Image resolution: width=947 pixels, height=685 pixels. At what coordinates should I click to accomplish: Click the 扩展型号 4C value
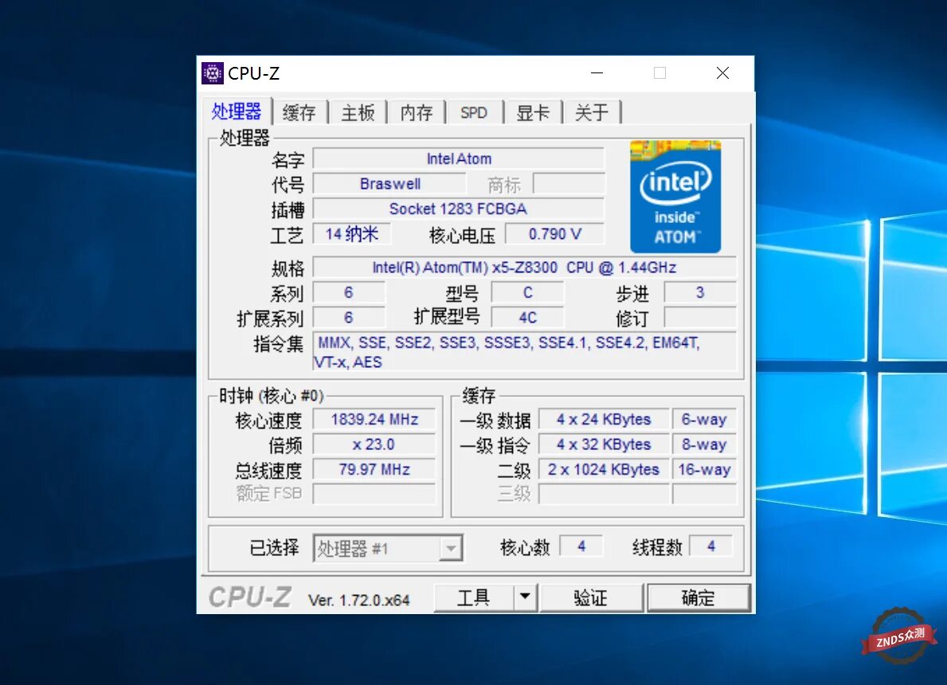pyautogui.click(x=528, y=318)
